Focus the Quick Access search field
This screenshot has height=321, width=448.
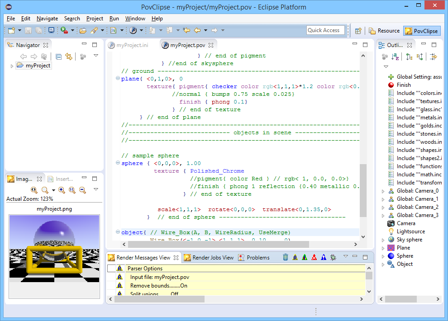tap(325, 30)
